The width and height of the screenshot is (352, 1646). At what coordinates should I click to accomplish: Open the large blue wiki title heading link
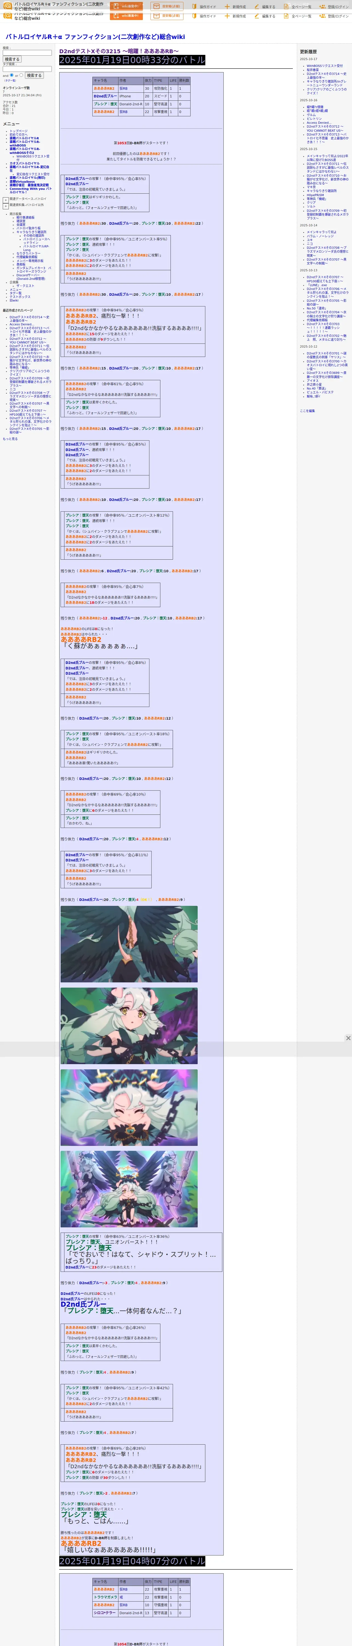[95, 37]
